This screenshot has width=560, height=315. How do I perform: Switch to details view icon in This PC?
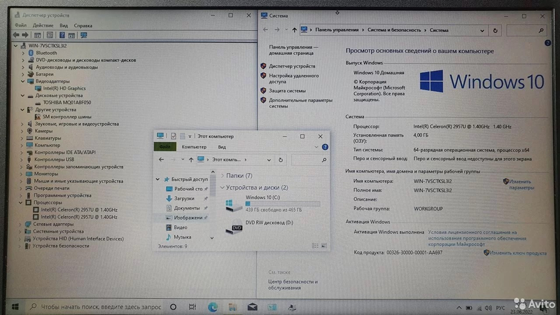point(315,246)
